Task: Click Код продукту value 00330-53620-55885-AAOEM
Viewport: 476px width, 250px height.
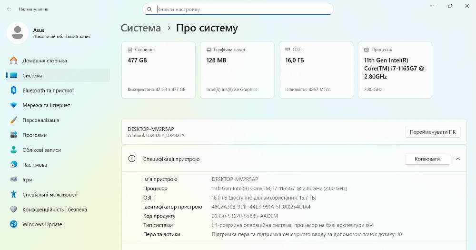Action: 245,216
